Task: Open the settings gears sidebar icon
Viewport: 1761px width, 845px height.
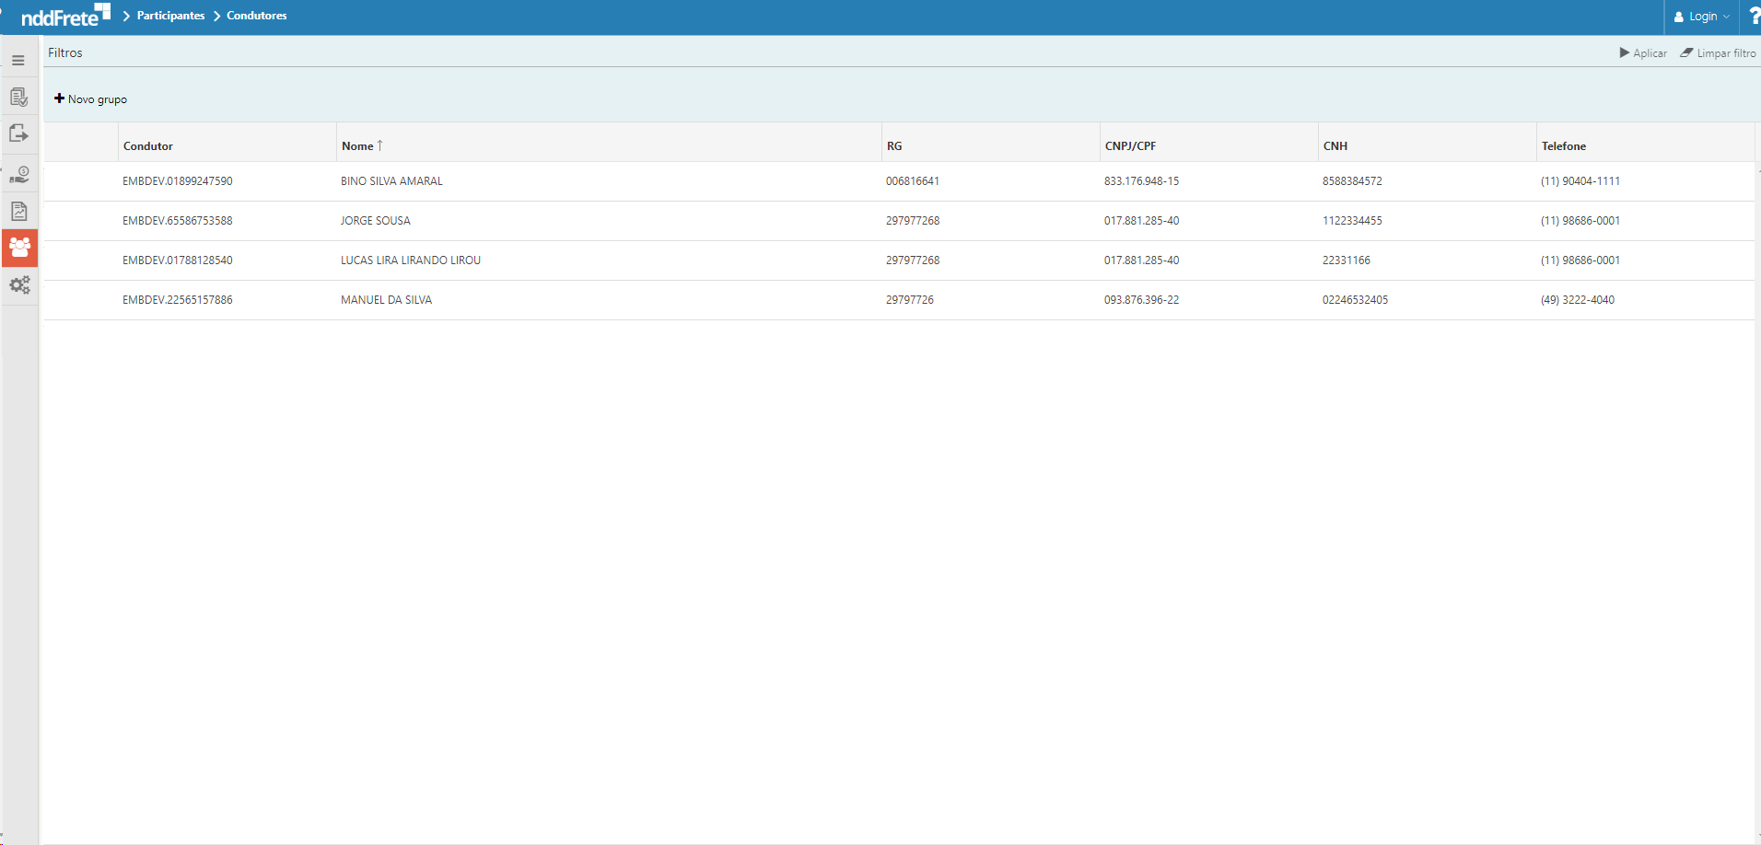Action: point(19,285)
